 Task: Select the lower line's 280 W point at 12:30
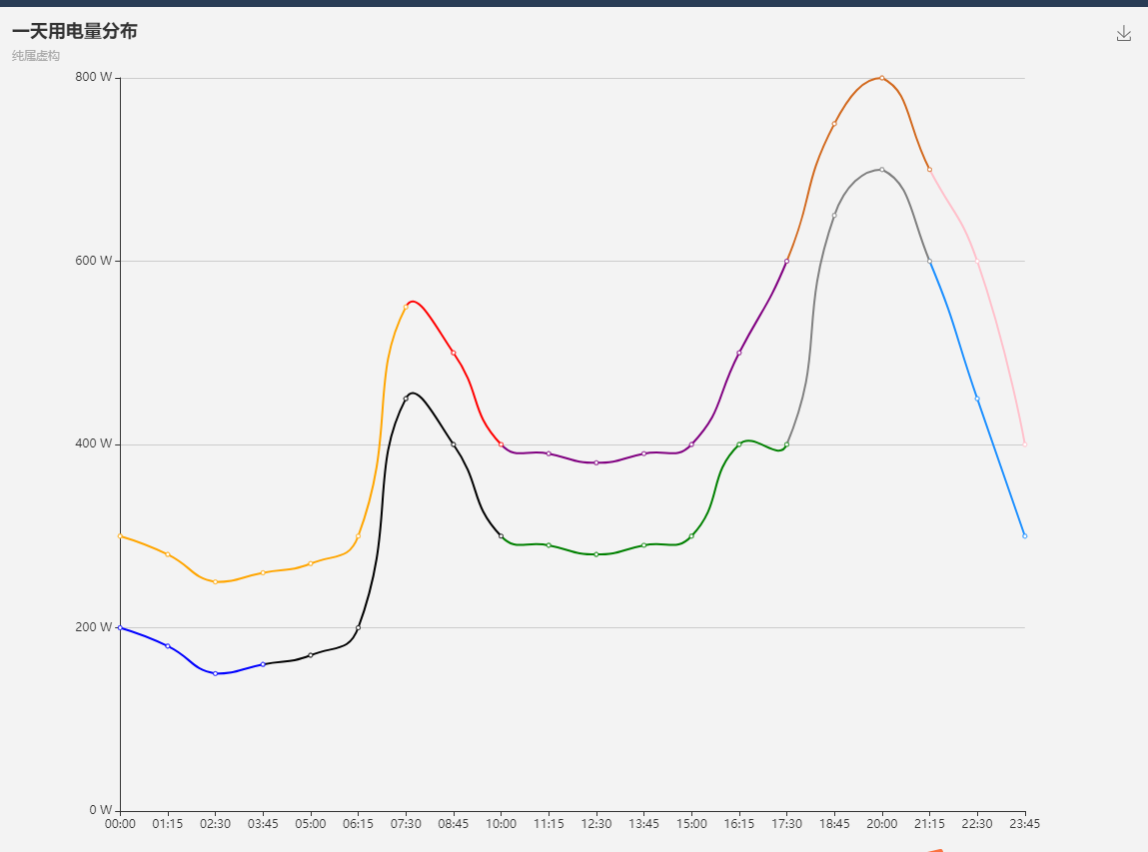coord(595,554)
